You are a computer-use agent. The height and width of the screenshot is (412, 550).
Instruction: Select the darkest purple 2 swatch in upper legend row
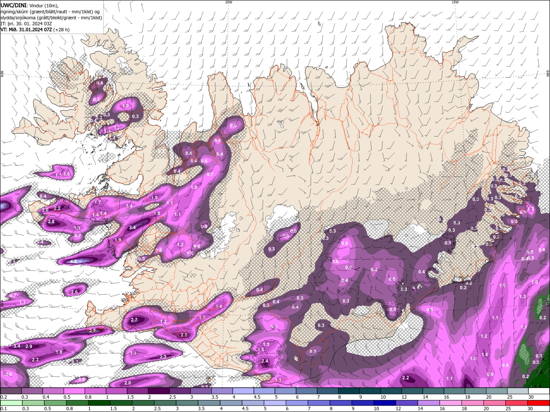click(159, 391)
